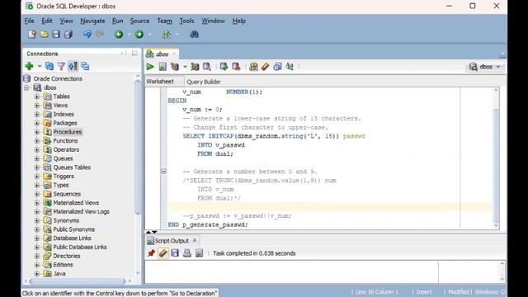Screen dimensions: 528x297
Task: Expand the Sequences node
Action: point(37,194)
